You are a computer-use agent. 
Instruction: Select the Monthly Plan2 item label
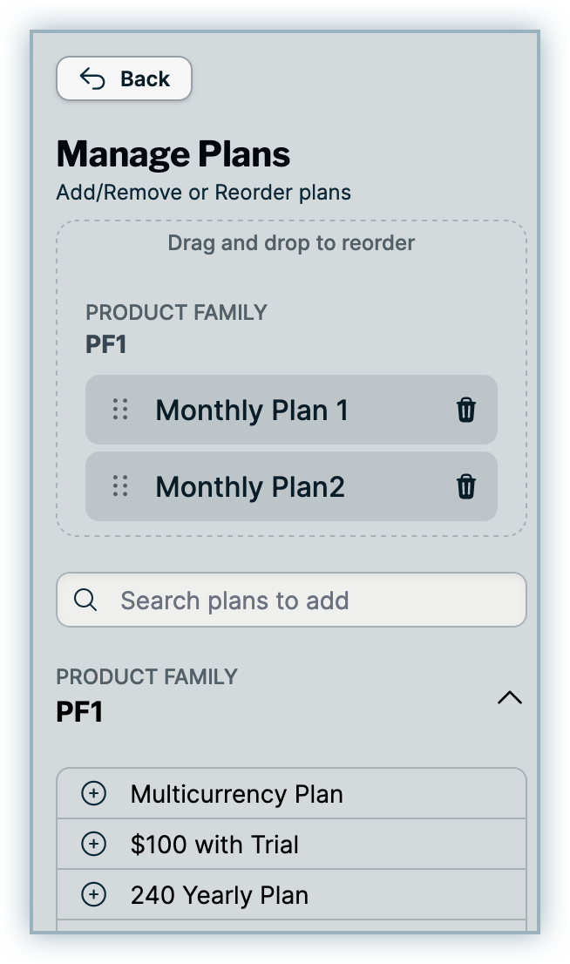click(x=250, y=486)
